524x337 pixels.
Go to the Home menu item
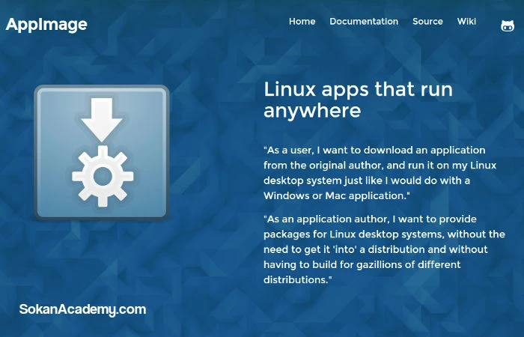[302, 22]
